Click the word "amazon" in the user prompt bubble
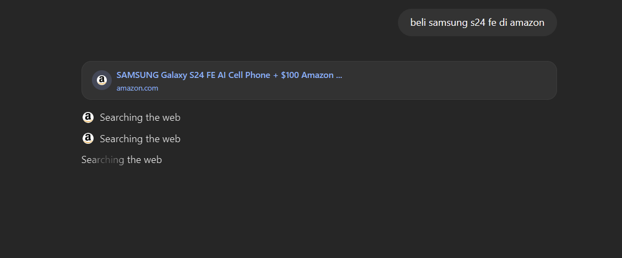Viewport: 622px width, 258px height. pyautogui.click(x=527, y=23)
